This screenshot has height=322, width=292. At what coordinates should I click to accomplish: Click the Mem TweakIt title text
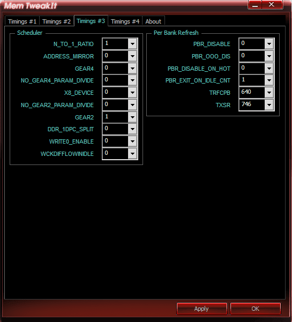(x=31, y=5)
